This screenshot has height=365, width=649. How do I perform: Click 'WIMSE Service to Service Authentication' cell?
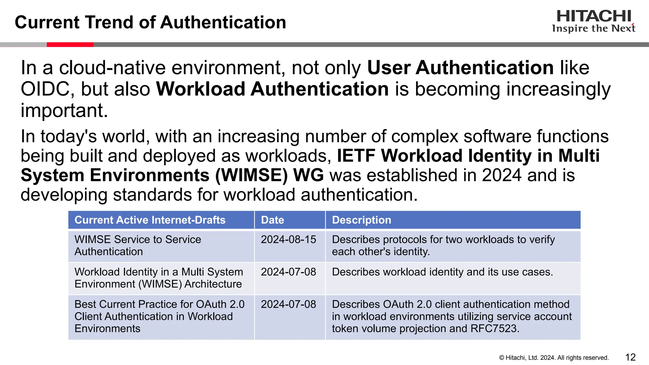coord(161,246)
